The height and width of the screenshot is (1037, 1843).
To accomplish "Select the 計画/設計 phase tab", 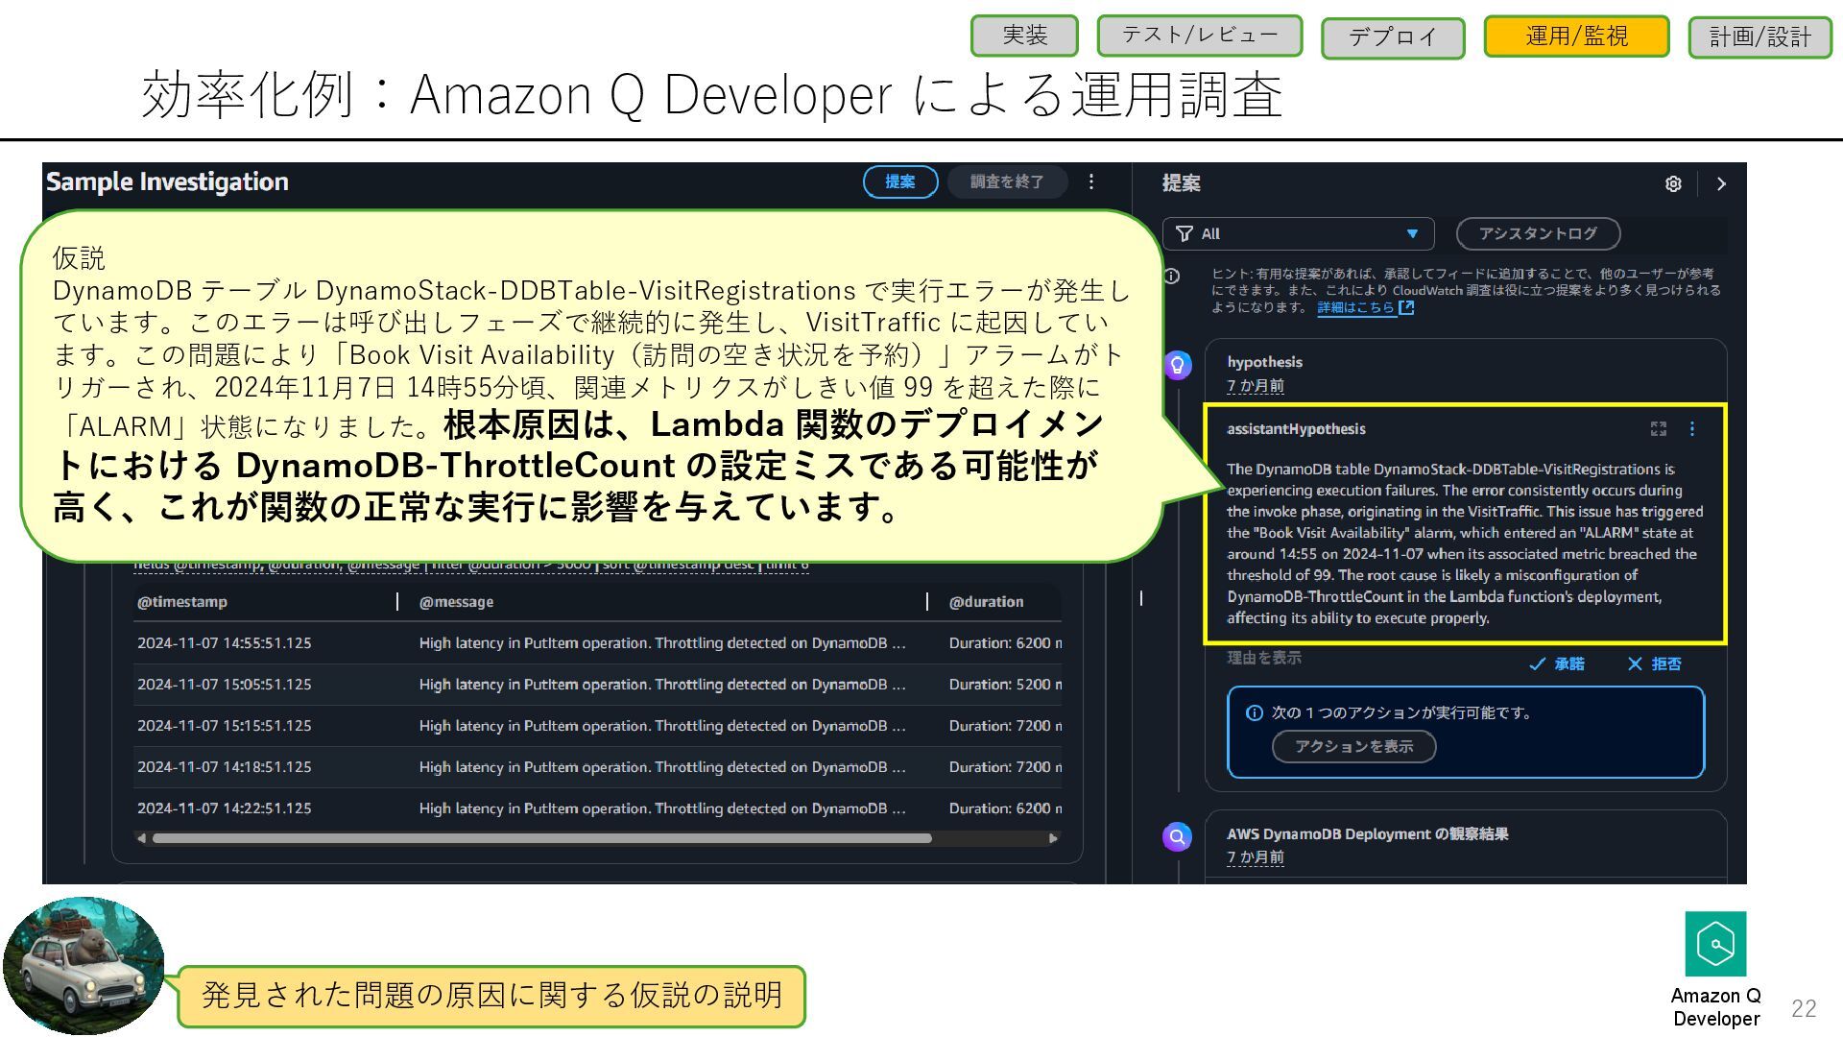I will (1759, 37).
